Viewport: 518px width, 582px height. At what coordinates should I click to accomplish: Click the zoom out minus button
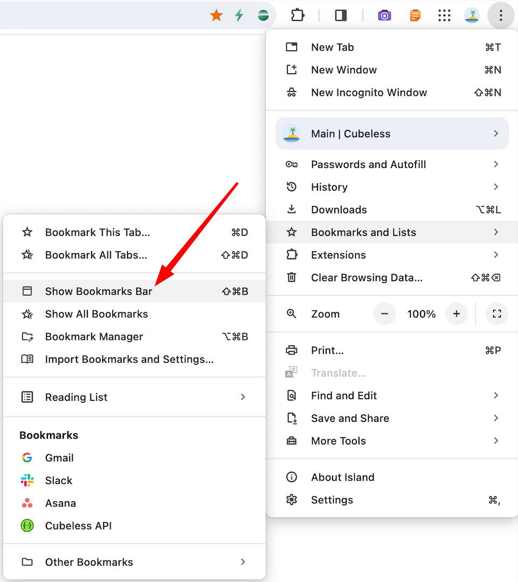tap(384, 314)
